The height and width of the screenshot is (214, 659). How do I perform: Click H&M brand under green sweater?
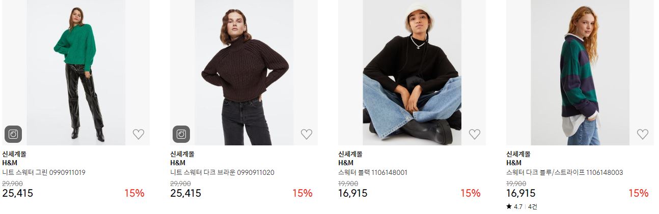[10, 163]
